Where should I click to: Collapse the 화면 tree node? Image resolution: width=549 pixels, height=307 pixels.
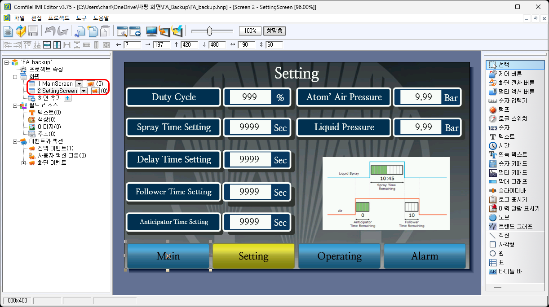pos(14,77)
